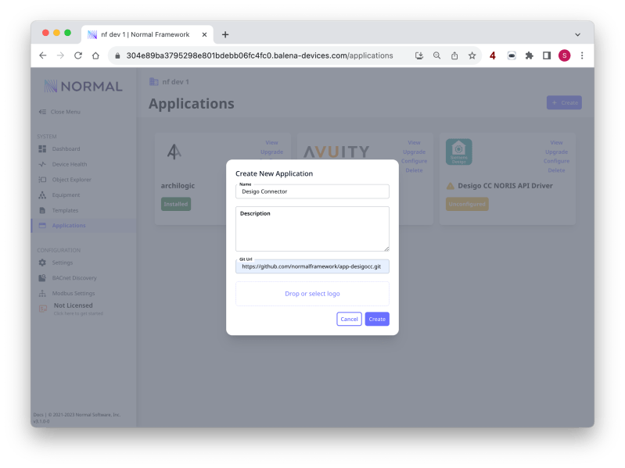Click View on the Desigo CC card
This screenshot has width=625, height=468.
pyautogui.click(x=556, y=142)
